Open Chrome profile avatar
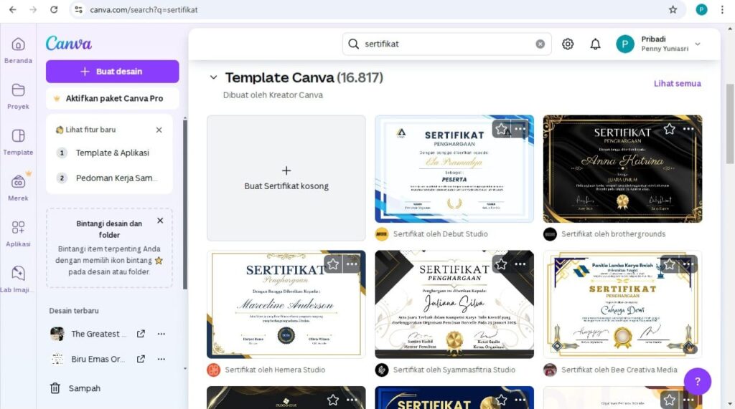Screen dimensions: 735x409 pyautogui.click(x=701, y=9)
